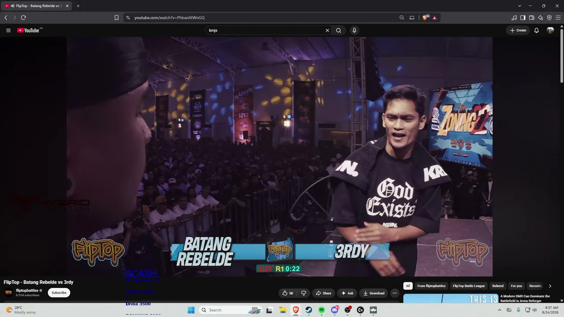
Task: Open the Brave playlist music icon
Action: [514, 18]
